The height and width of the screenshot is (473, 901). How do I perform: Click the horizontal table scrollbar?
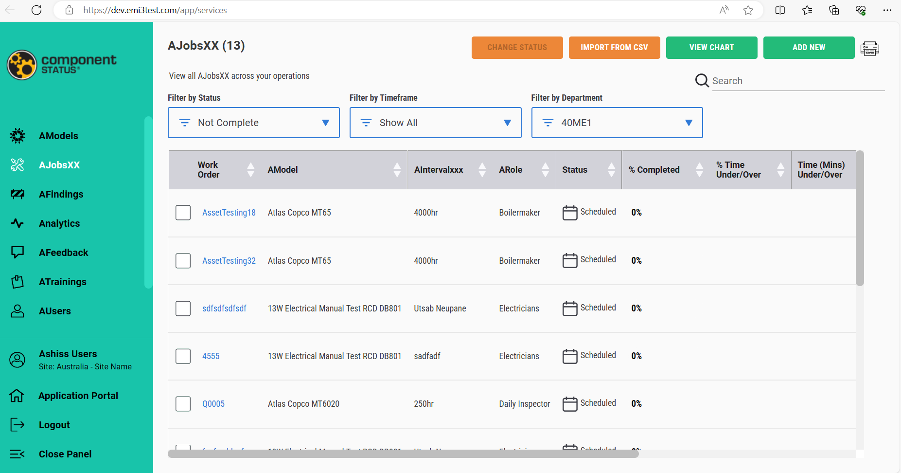coord(403,454)
